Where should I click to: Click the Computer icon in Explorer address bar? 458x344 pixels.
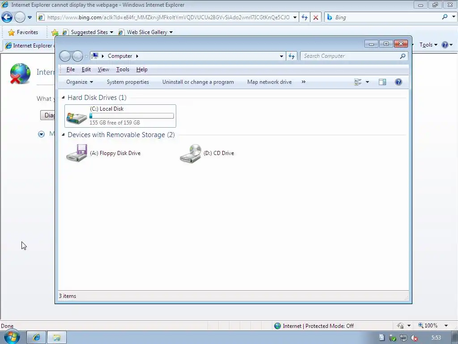pyautogui.click(x=95, y=56)
